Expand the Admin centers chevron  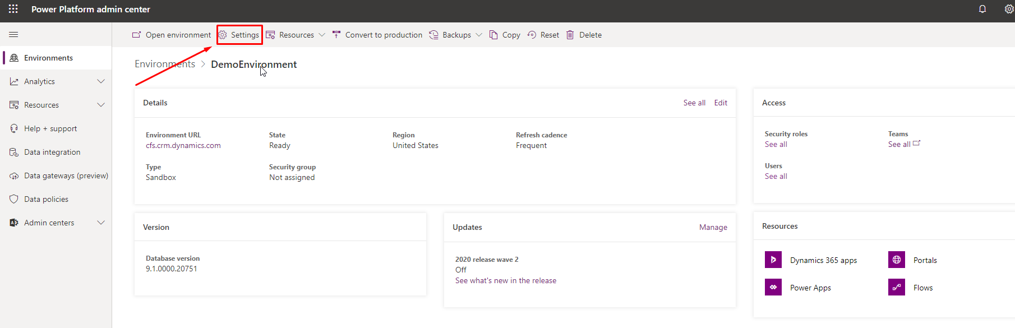[101, 223]
